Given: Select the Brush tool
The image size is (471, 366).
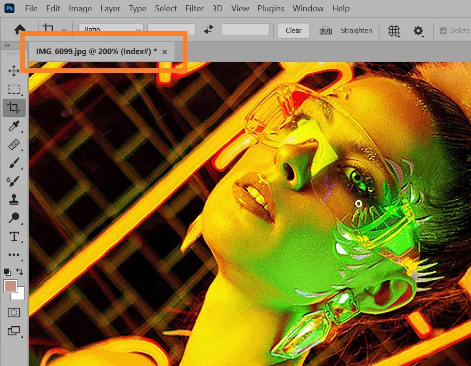Looking at the screenshot, I should coord(14,163).
